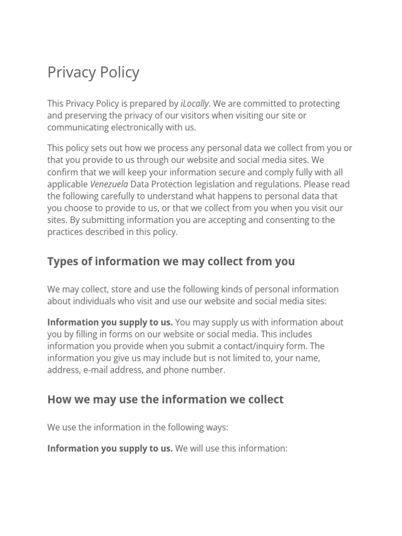Click the bold "Information you supply to us." at the page bottom
The image size is (402, 536).
(110, 449)
